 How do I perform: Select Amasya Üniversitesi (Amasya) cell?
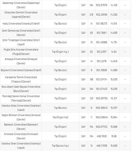click(21, 61)
